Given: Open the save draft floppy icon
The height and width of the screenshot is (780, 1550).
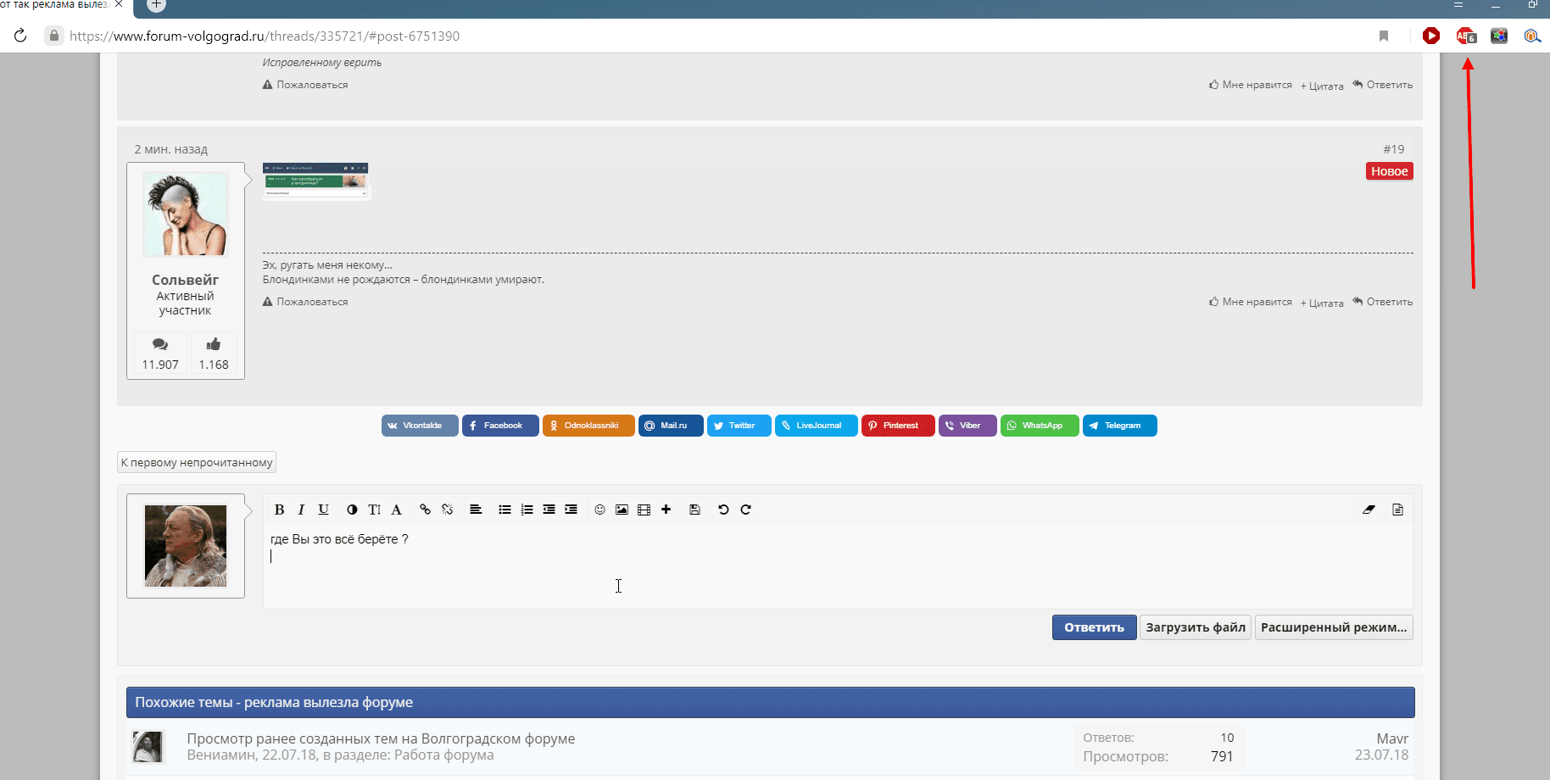Looking at the screenshot, I should pos(694,510).
